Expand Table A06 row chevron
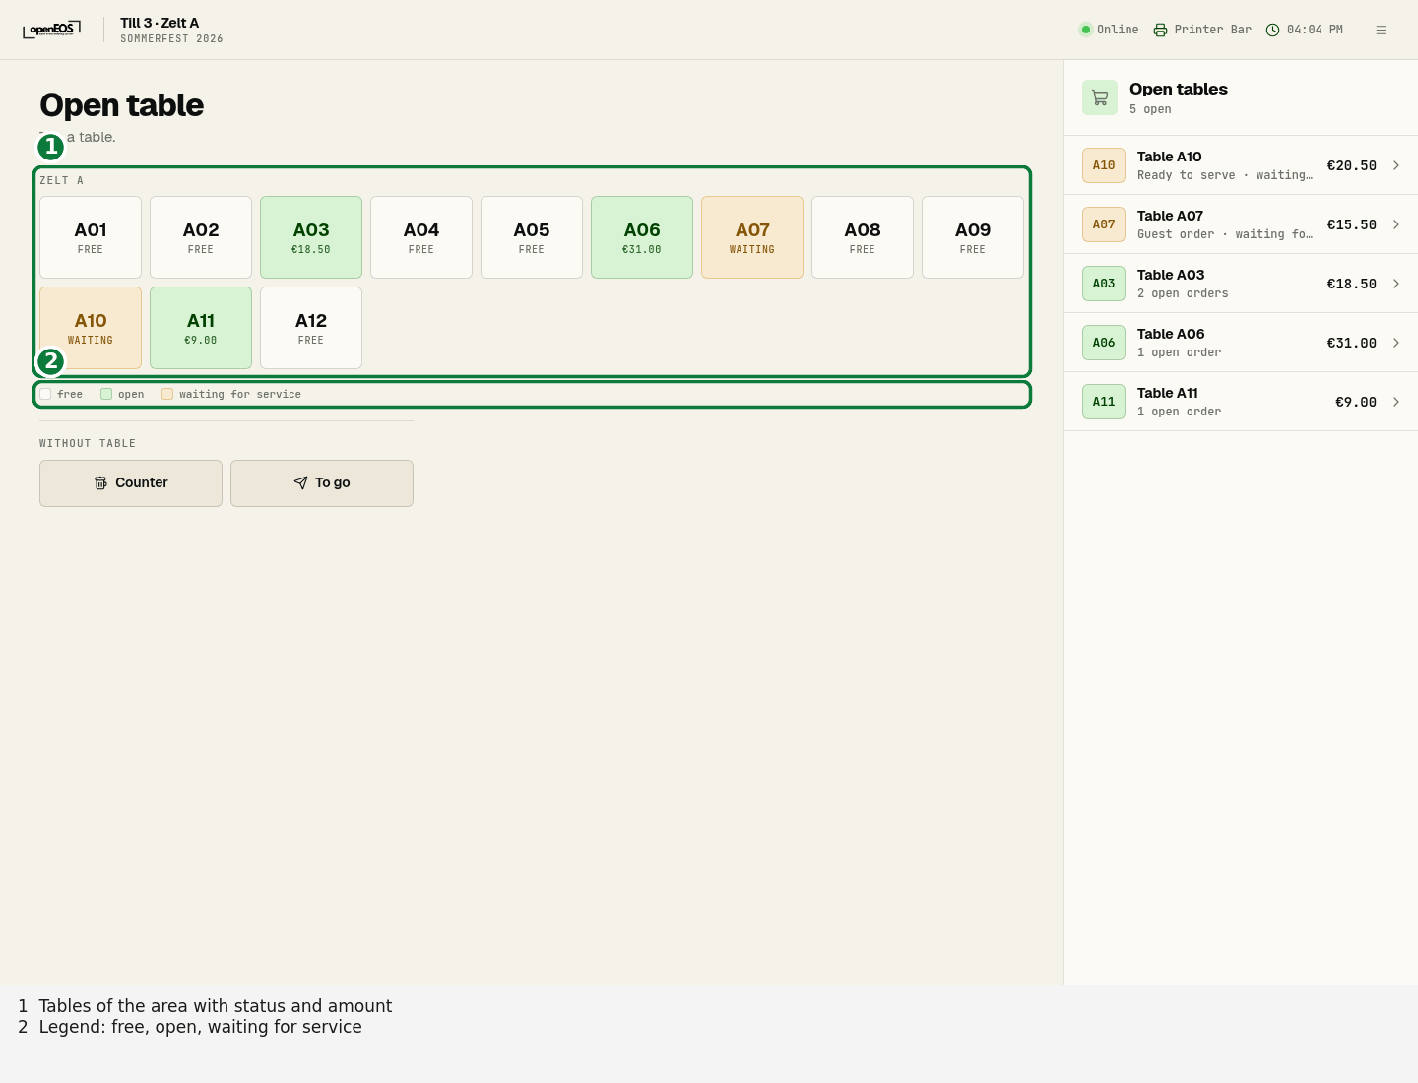The image size is (1418, 1083). (x=1396, y=343)
